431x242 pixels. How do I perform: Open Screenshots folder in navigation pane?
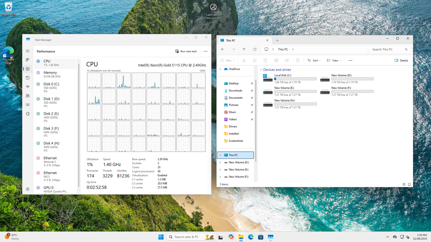[235, 141]
